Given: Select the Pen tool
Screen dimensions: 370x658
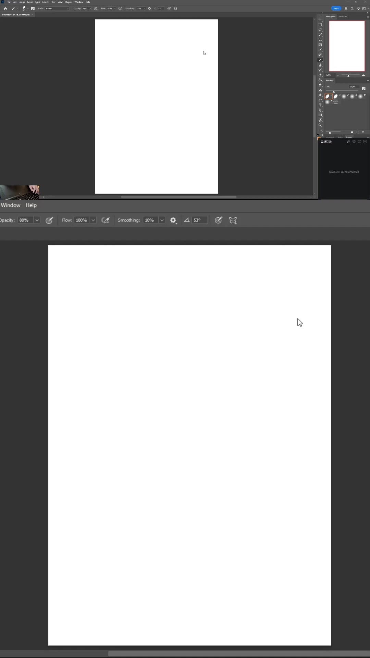Looking at the screenshot, I should click(320, 100).
